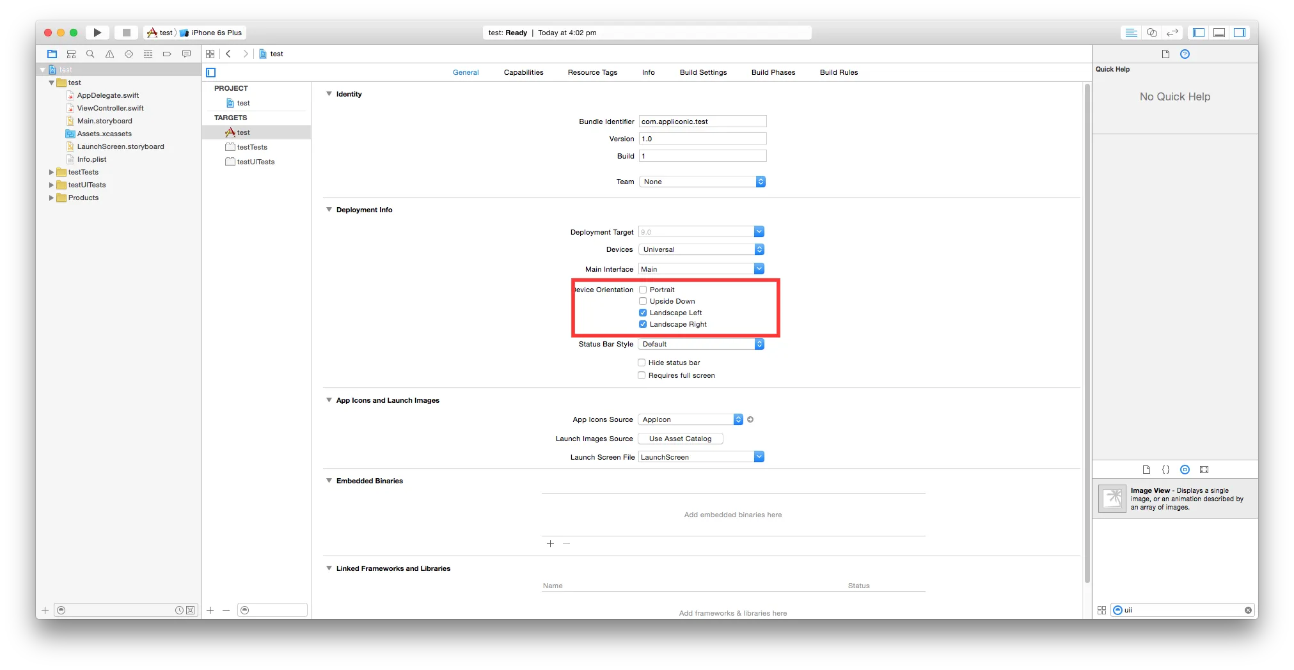Open the App Icons Source dropdown

pos(690,420)
